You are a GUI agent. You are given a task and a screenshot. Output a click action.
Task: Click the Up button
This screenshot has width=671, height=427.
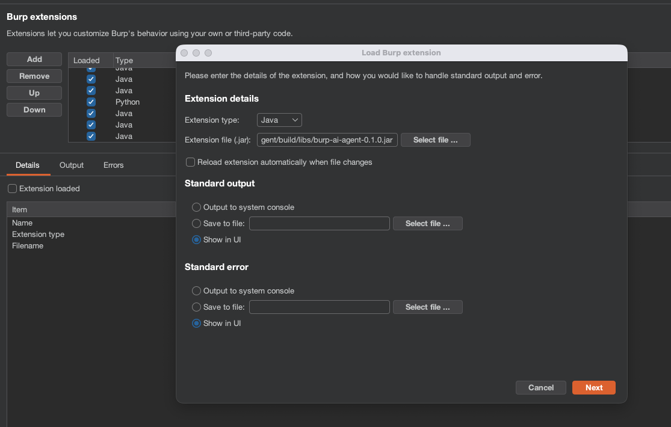34,93
